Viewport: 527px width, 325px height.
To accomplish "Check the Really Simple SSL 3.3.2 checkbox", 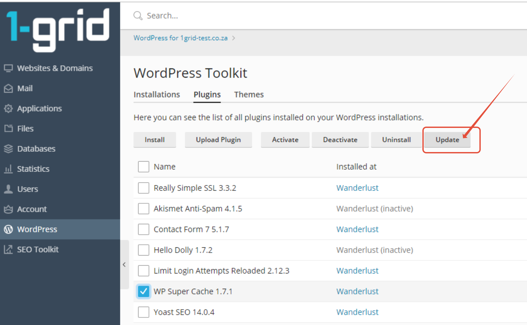I will point(143,188).
